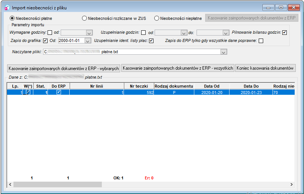Click scroll right arrow of table
This screenshot has width=304, height=194.
coord(291,185)
